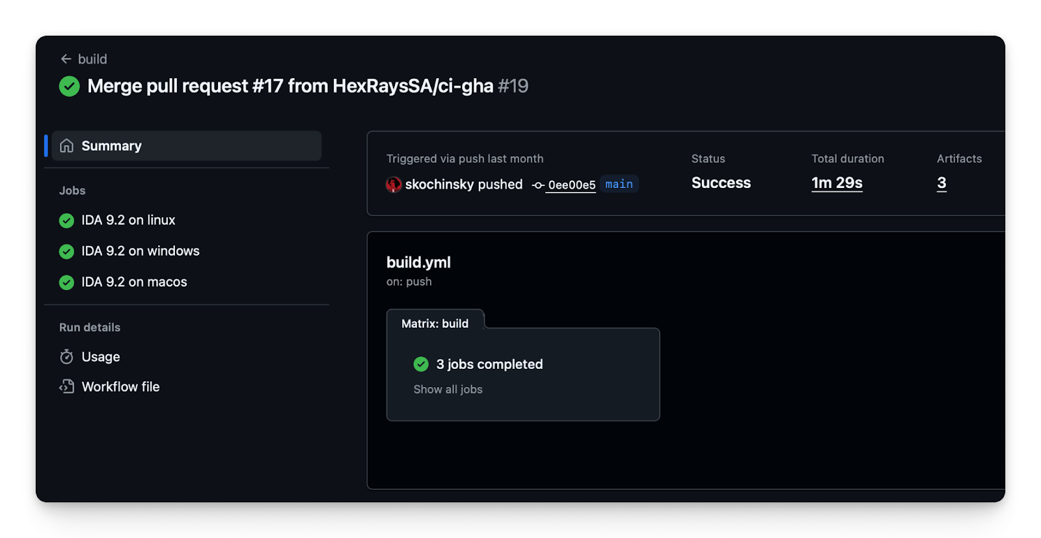Expand Show all jobs in matrix
Screen dimensions: 1041x538
coord(448,390)
